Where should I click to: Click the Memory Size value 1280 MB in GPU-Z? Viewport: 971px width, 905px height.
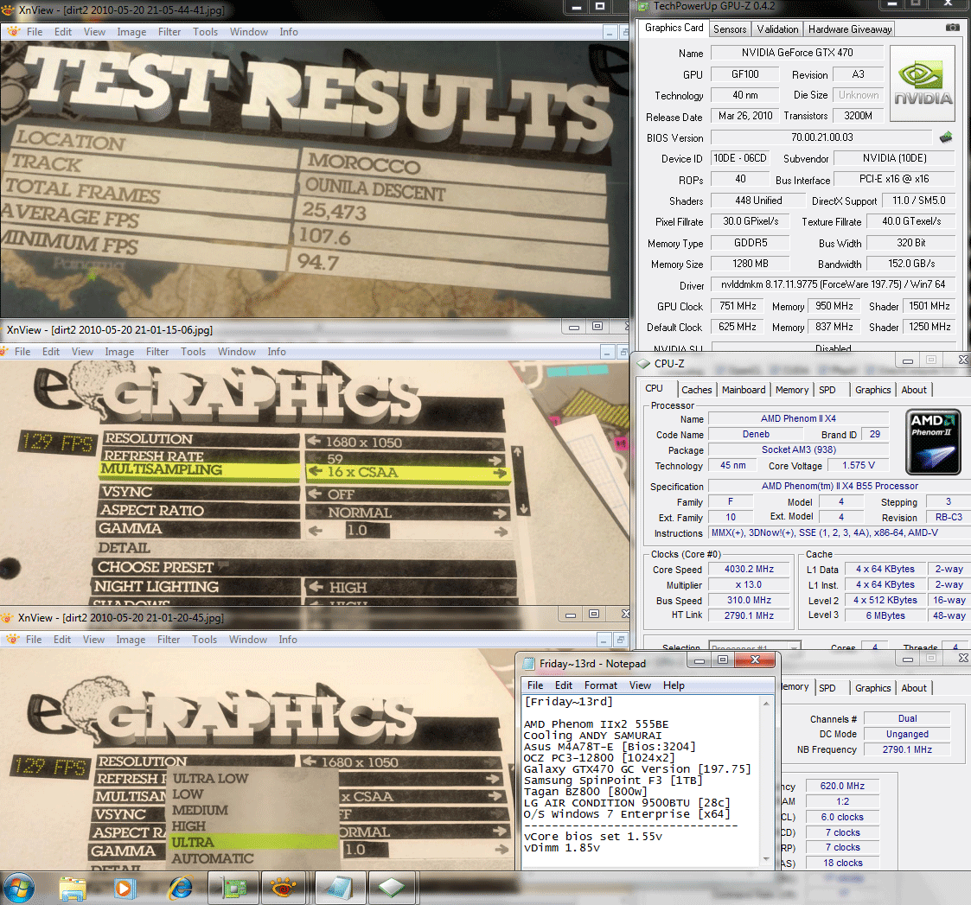tap(750, 264)
